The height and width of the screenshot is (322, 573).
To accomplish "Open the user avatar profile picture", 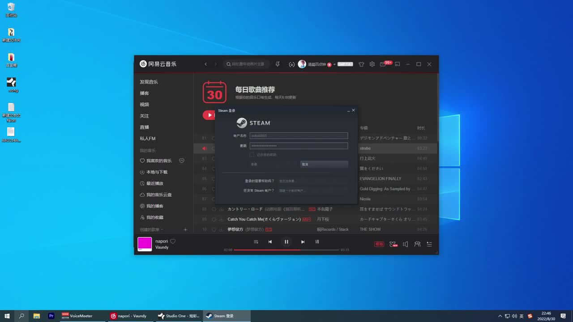I will pyautogui.click(x=302, y=64).
